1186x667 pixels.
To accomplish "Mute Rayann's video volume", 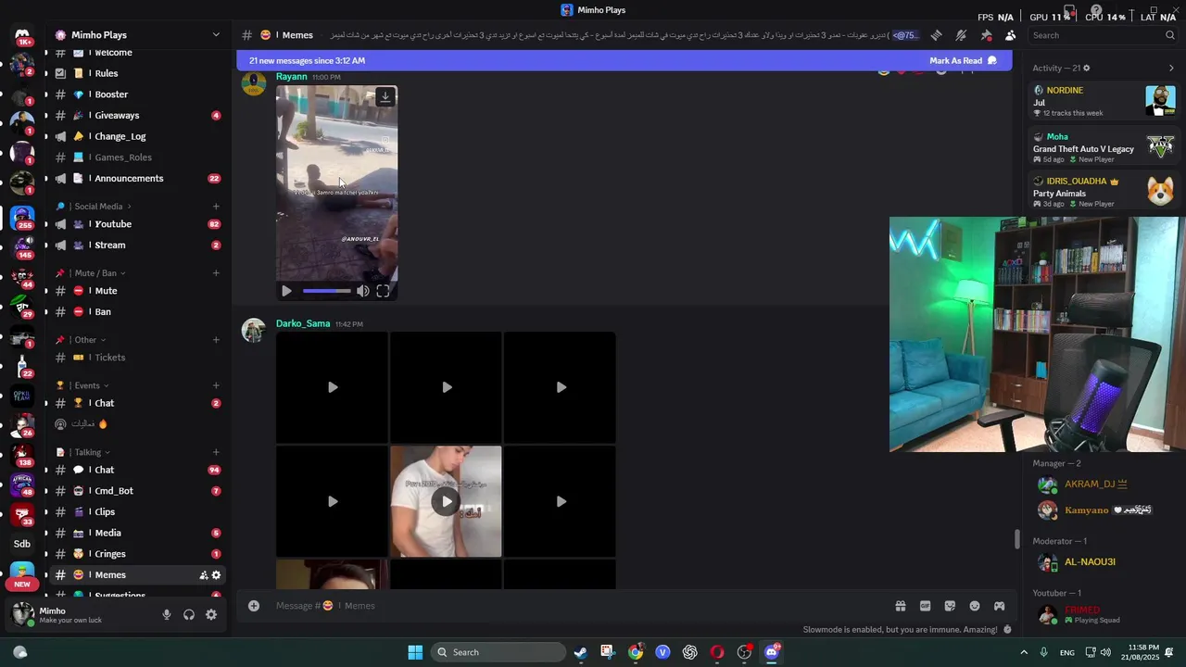I will pyautogui.click(x=363, y=291).
